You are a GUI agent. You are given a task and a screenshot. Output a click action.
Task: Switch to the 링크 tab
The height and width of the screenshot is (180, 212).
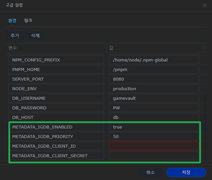click(x=28, y=20)
